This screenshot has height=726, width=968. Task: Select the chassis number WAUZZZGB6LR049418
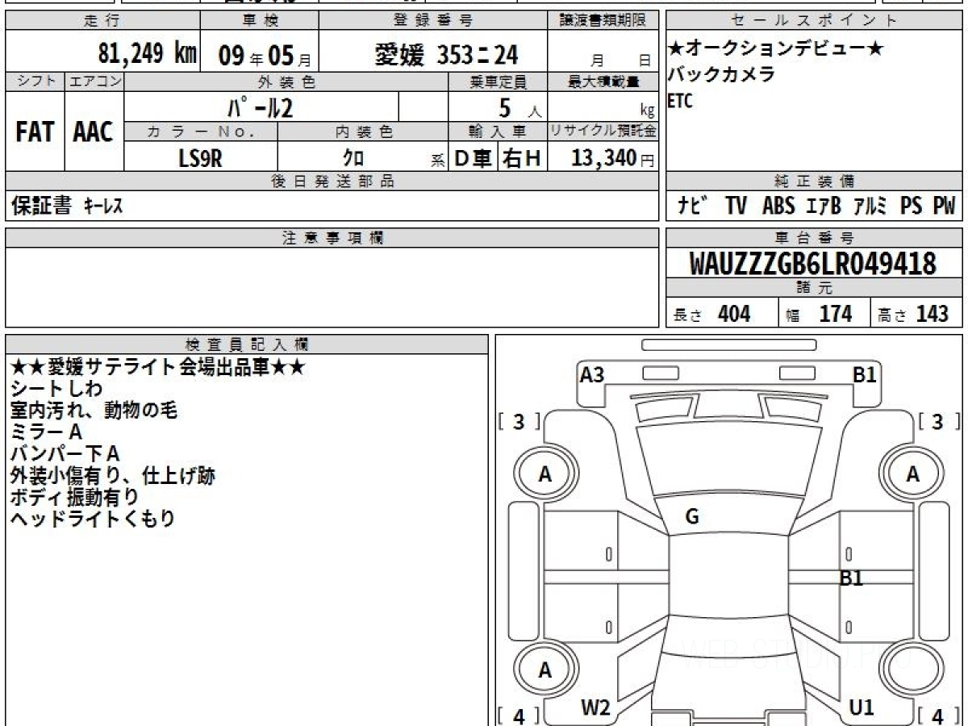[x=813, y=264]
